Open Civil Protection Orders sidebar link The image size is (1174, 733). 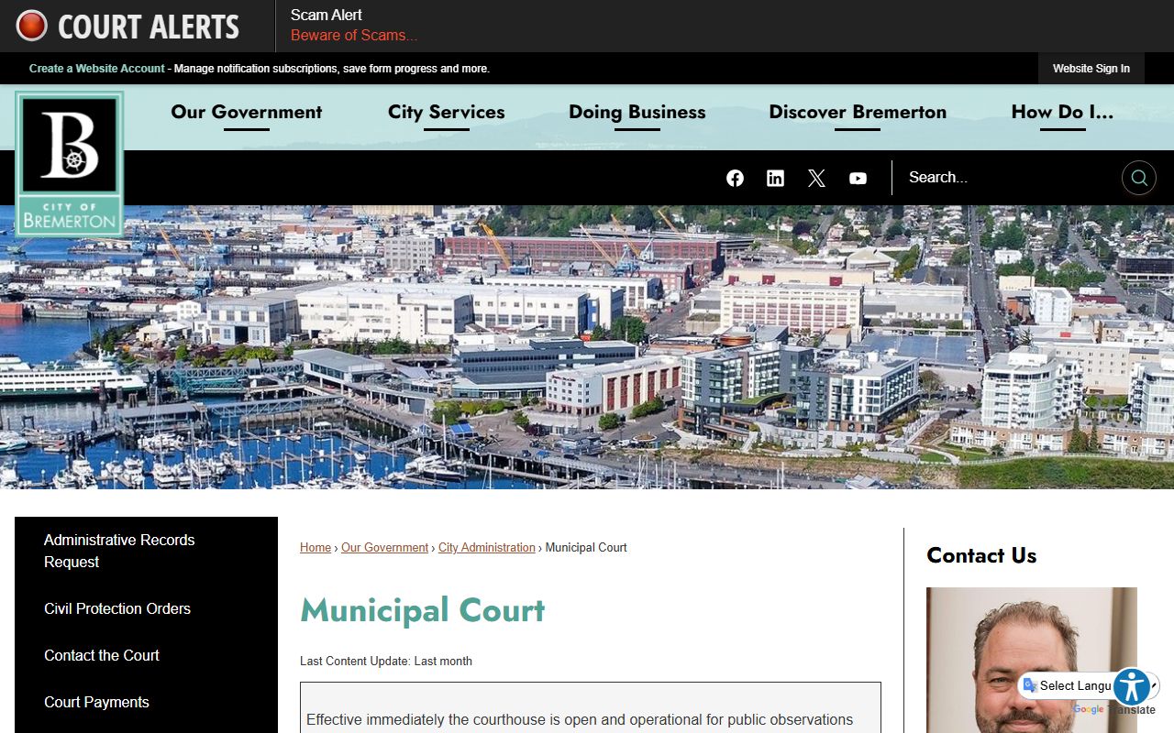click(117, 608)
